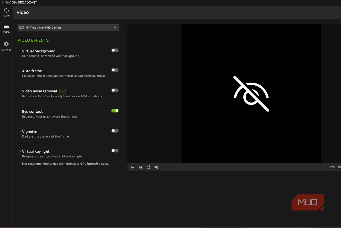Disable the Eye contact toggle
This screenshot has width=341, height=228.
pyautogui.click(x=115, y=111)
